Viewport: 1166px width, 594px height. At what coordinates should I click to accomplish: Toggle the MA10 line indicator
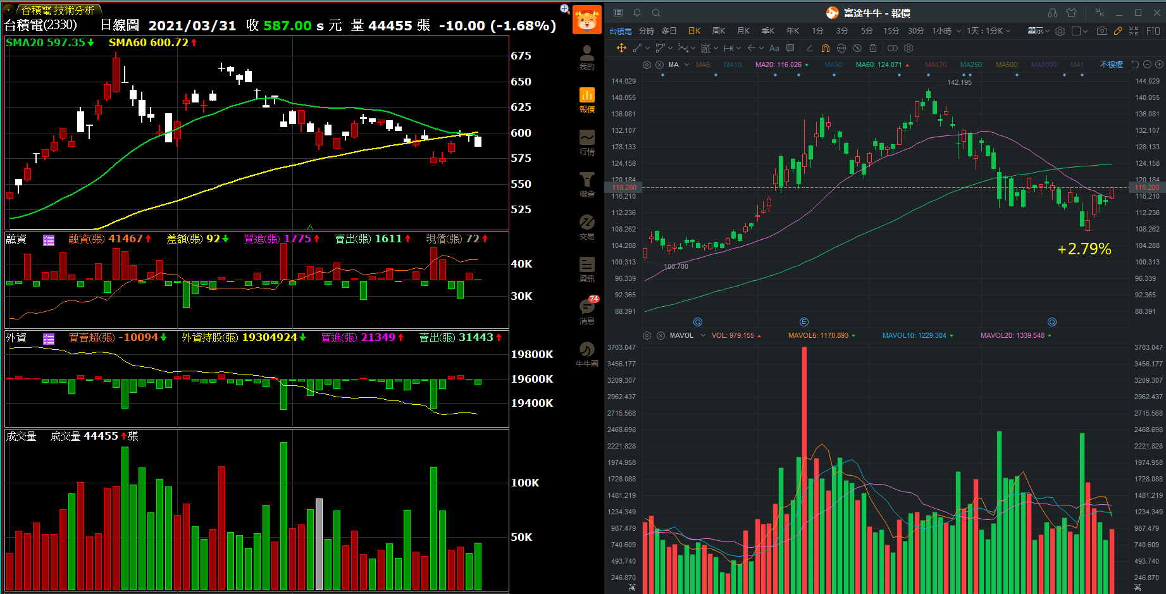(733, 65)
